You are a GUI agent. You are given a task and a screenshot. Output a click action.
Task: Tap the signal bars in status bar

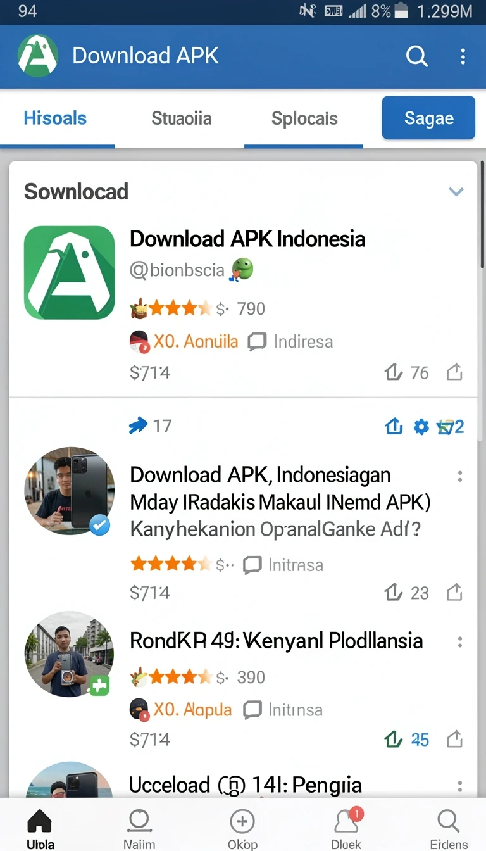tap(358, 11)
